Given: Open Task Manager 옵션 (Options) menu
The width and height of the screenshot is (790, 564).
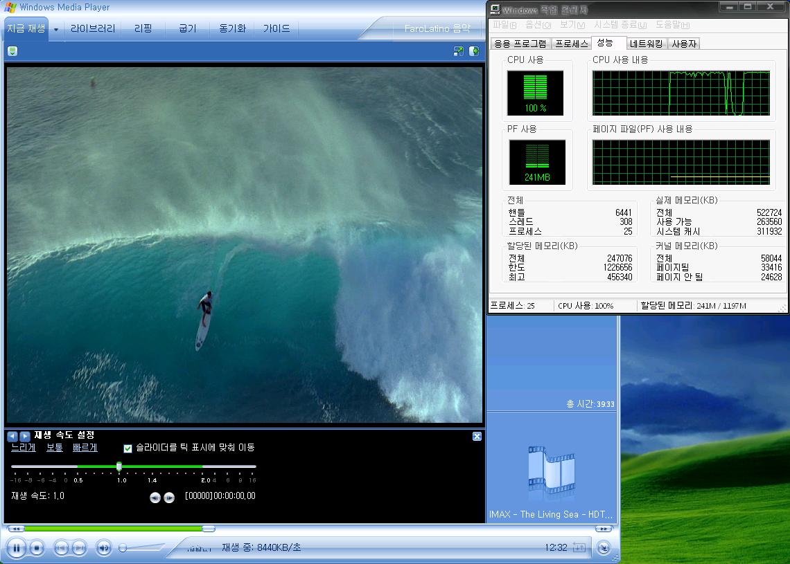Looking at the screenshot, I should [x=538, y=25].
